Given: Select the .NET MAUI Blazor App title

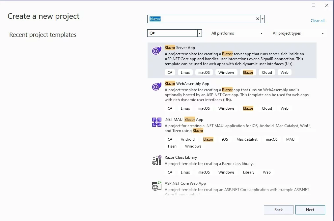Looking at the screenshot, I should (x=184, y=120).
